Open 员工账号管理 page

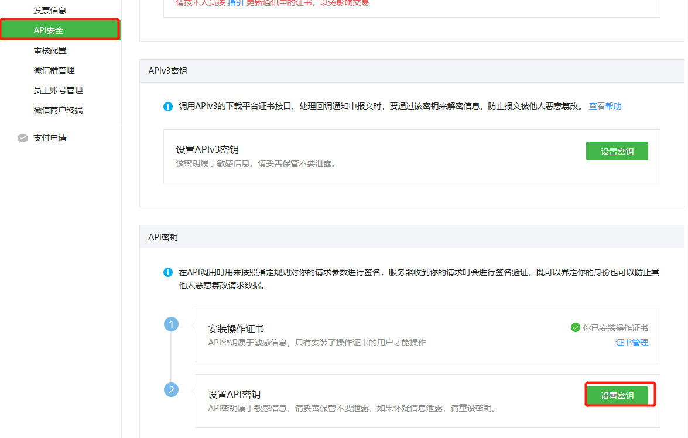click(58, 90)
